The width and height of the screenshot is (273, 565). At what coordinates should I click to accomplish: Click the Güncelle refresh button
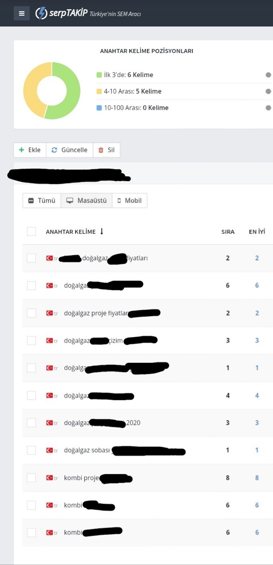coord(69,150)
